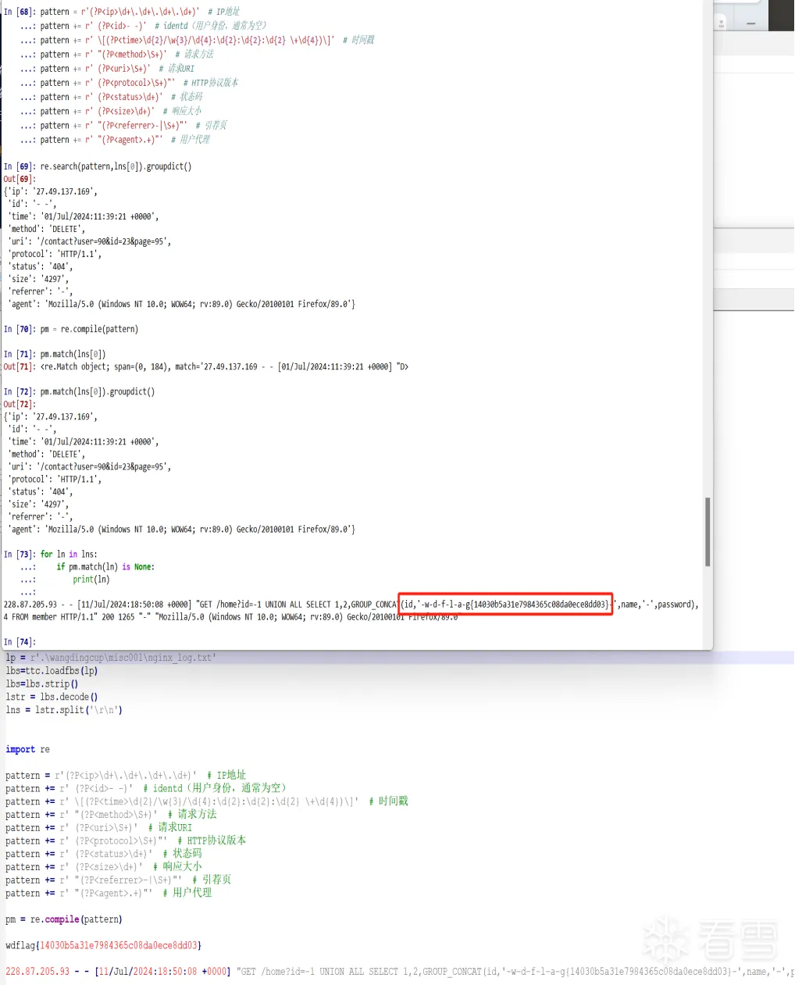Click the 'pm.match(lns[0]).groupdict()' line at In [72]
795x985 pixels.
coord(98,391)
